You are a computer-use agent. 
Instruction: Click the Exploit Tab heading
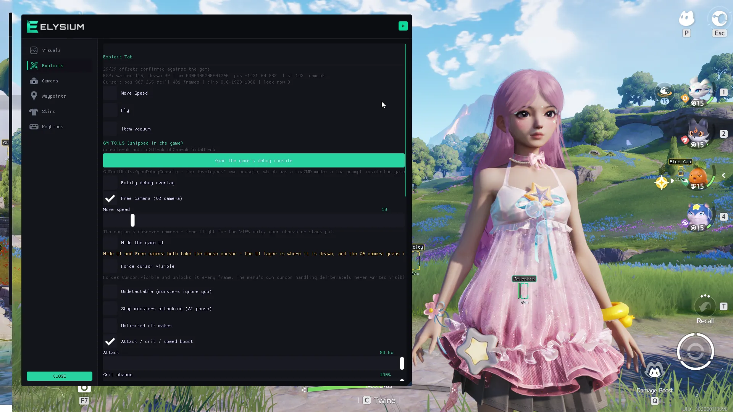pos(118,57)
